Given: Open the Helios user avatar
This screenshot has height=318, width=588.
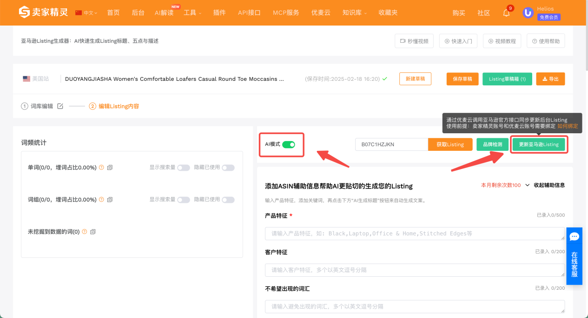Looking at the screenshot, I should point(528,13).
